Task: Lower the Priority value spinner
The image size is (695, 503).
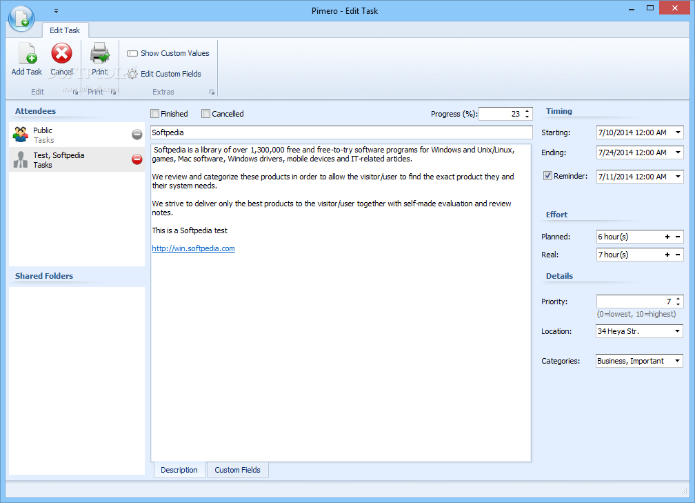Action: 678,304
